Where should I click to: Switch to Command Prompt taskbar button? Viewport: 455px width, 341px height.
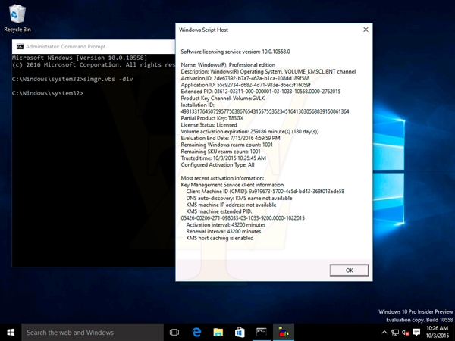click(x=261, y=332)
